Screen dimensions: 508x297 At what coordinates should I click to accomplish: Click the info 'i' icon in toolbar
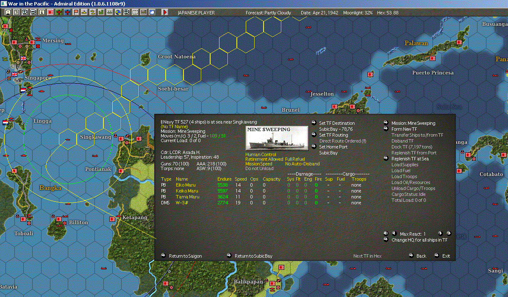click(x=42, y=12)
